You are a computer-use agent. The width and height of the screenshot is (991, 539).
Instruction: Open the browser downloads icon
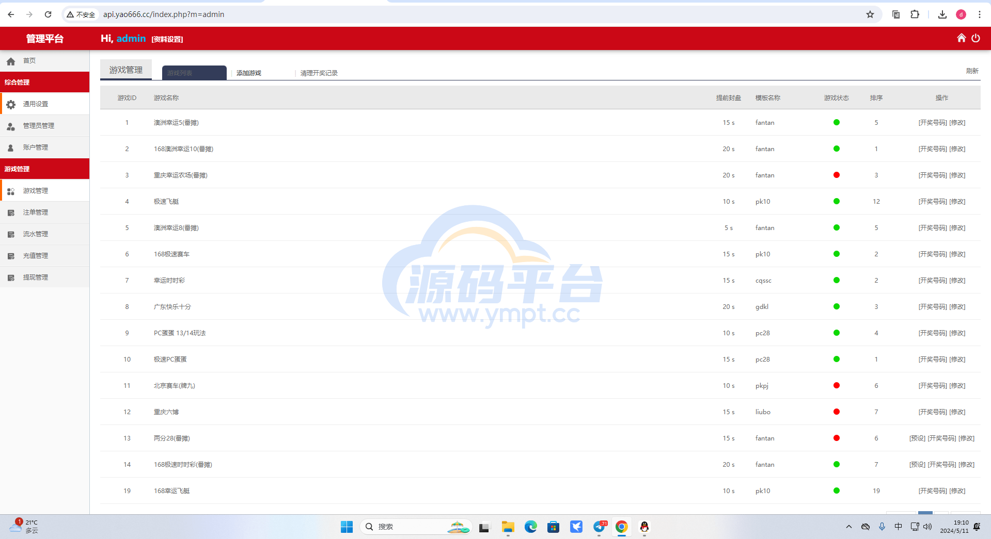pos(942,14)
